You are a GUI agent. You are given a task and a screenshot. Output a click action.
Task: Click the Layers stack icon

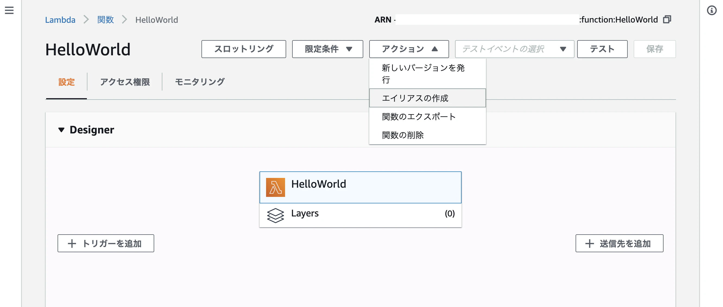[x=275, y=215]
